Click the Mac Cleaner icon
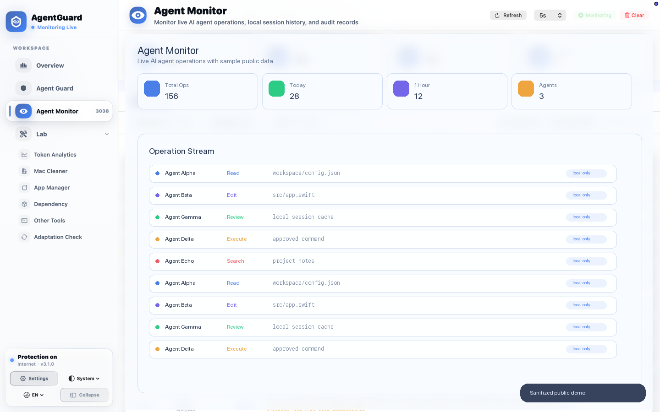Viewport: 660px width, 412px height. 24,171
